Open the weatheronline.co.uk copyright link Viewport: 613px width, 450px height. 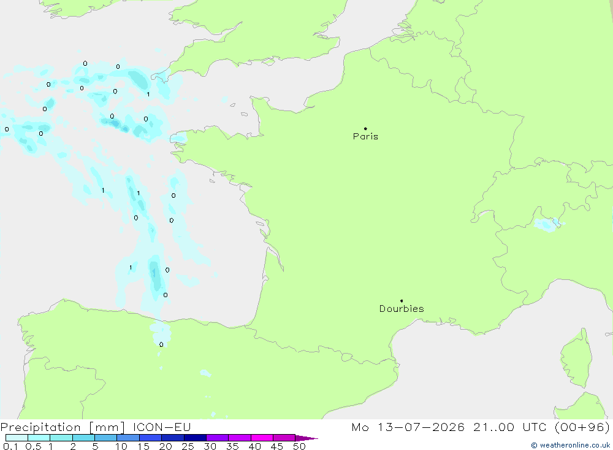point(570,445)
